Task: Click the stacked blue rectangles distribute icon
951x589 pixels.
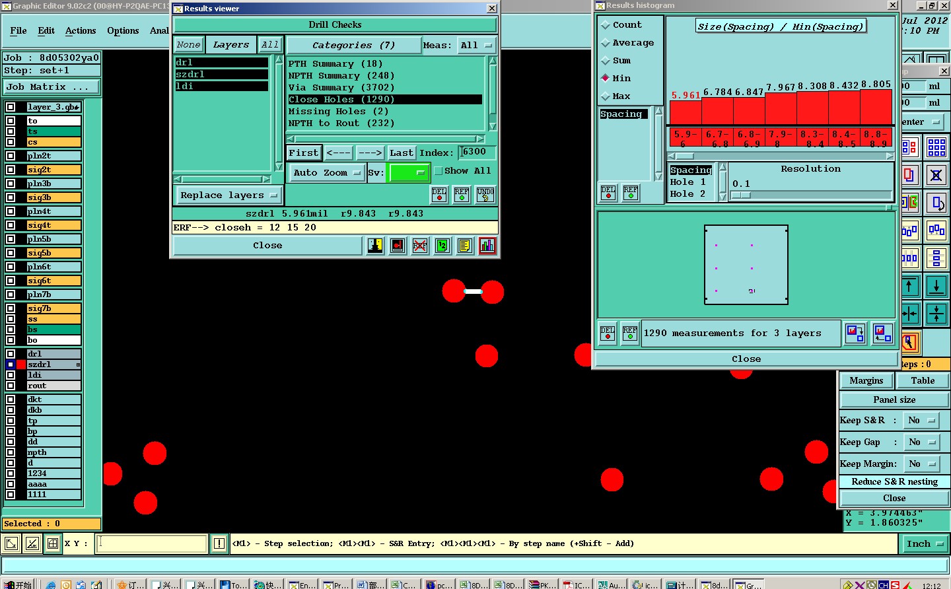Action: pos(936,258)
